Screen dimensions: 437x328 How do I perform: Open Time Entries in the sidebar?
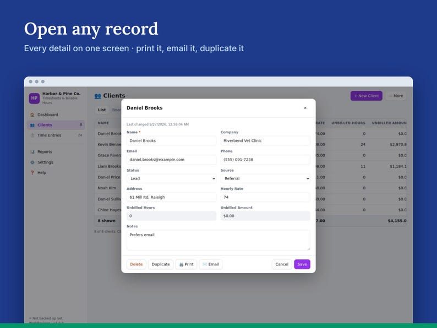56,135
